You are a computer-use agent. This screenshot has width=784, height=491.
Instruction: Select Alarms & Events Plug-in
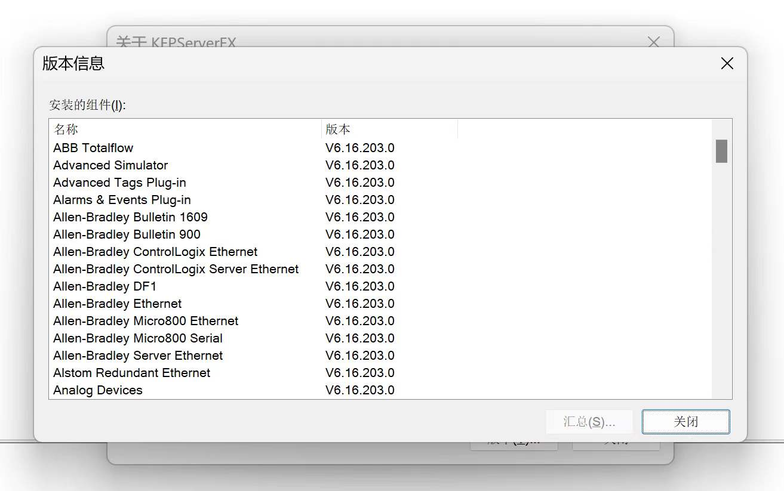tap(122, 200)
